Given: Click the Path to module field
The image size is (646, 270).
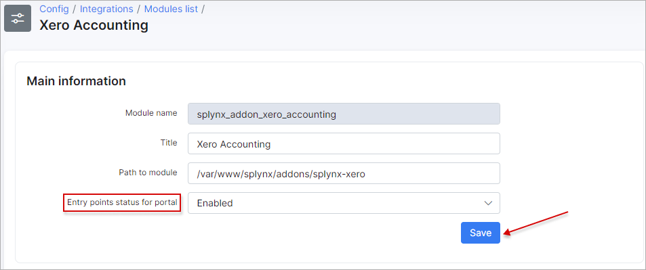Looking at the screenshot, I should [344, 173].
